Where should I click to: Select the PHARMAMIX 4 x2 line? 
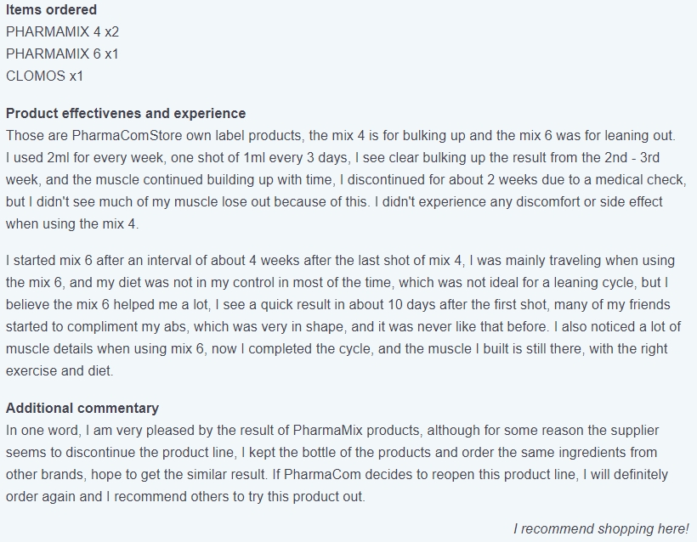pyautogui.click(x=62, y=32)
